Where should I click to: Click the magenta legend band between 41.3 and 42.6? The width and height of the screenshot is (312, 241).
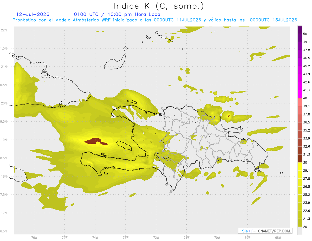(x=300, y=86)
